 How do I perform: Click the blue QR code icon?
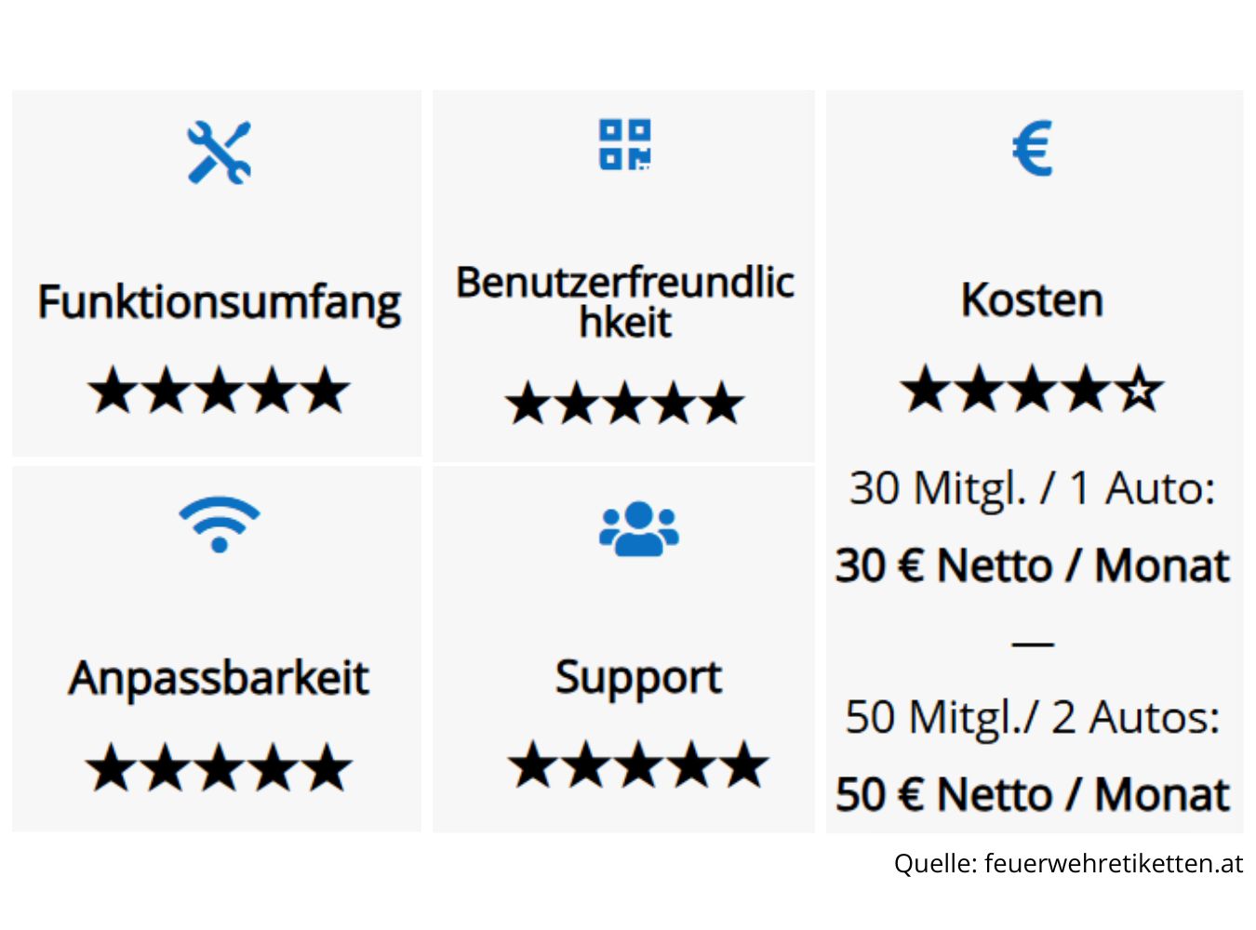coord(624,144)
